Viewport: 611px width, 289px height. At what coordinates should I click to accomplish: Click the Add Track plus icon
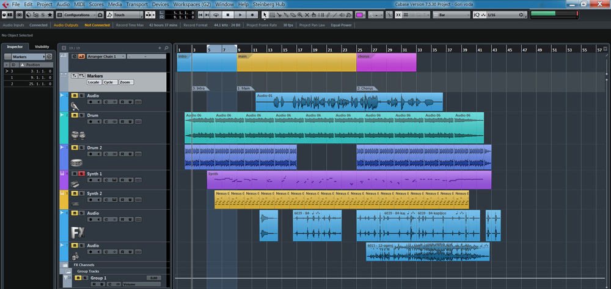tap(159, 48)
